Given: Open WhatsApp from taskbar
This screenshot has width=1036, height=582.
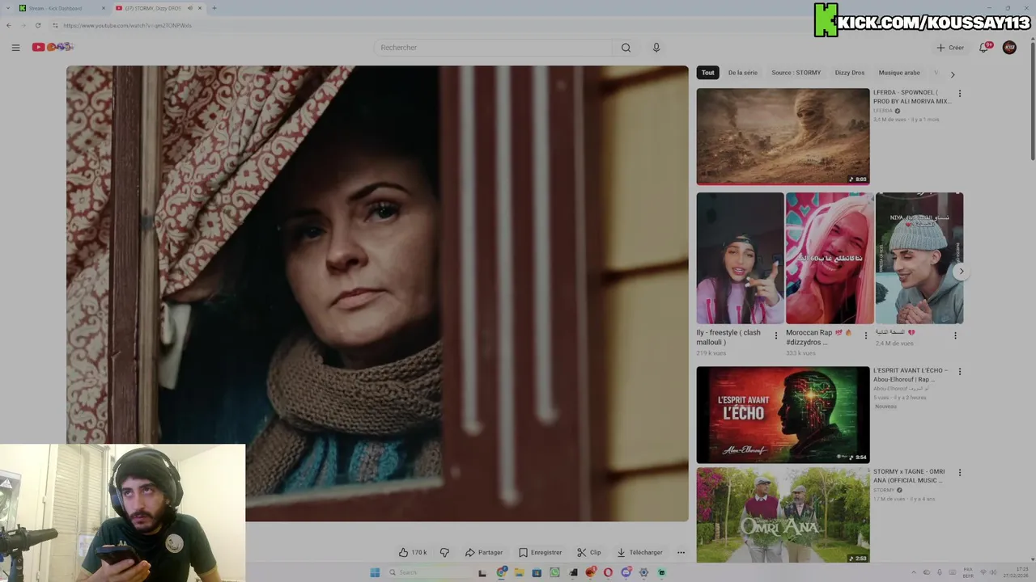Looking at the screenshot, I should [554, 572].
